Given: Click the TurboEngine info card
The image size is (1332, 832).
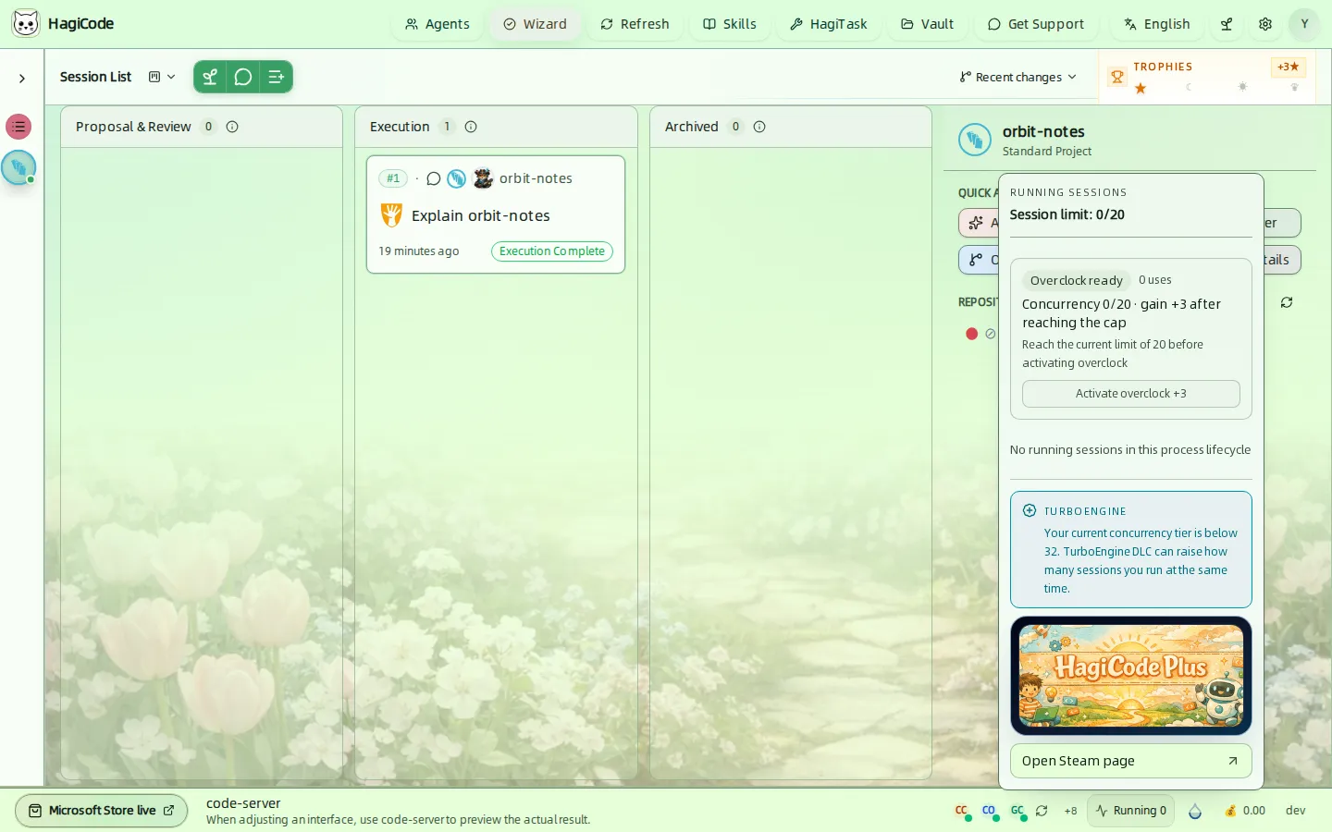Looking at the screenshot, I should point(1131,549).
